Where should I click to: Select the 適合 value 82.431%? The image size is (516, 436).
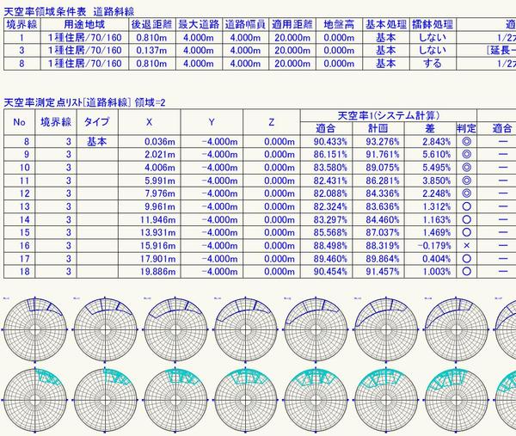click(330, 181)
